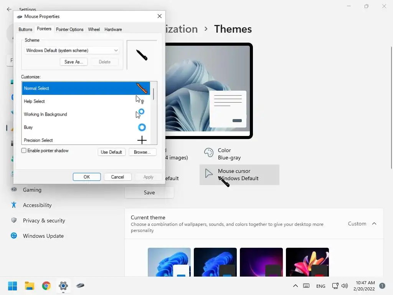
Task: Click the network tray icon
Action: (335, 286)
